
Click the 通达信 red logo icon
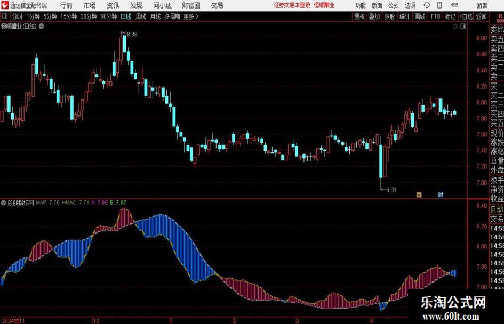[5, 5]
